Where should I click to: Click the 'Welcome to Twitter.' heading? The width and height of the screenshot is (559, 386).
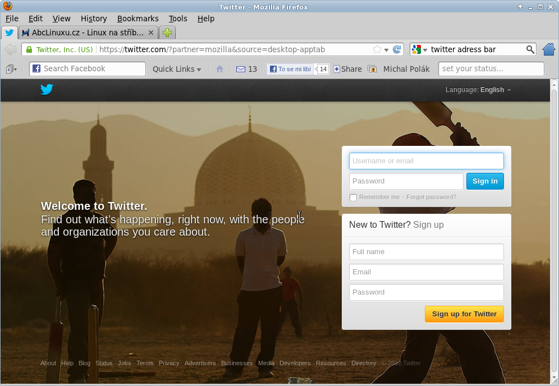(x=94, y=206)
